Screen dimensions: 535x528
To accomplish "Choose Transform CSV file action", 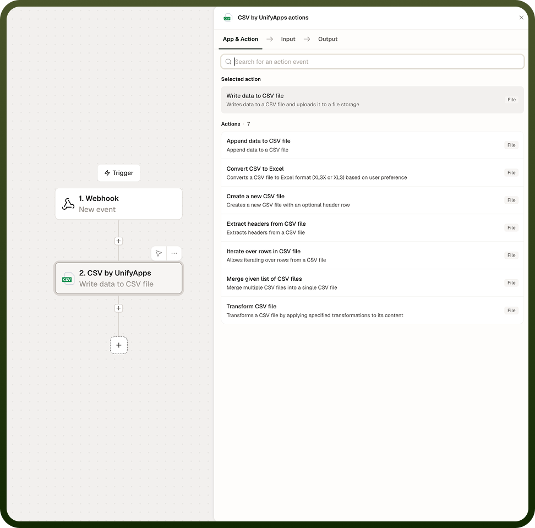I will (x=372, y=311).
